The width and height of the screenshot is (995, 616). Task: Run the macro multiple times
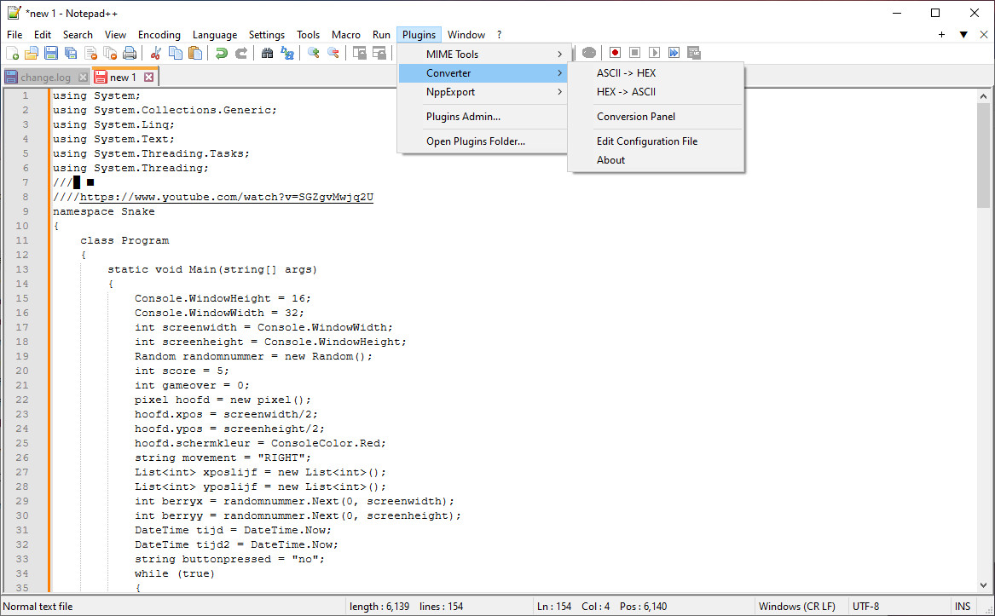(x=674, y=52)
